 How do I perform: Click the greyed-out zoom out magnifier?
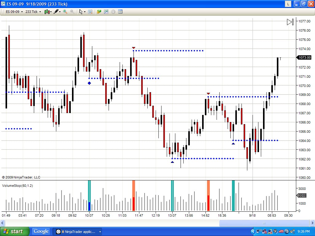pyautogui.click(x=72, y=12)
